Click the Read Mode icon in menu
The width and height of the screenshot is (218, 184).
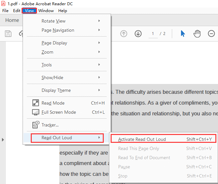point(36,103)
